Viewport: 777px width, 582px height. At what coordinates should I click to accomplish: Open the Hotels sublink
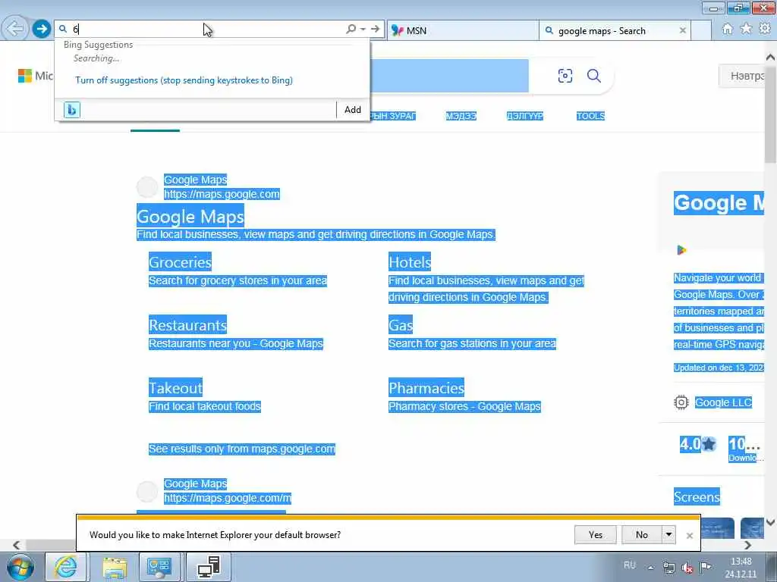409,261
